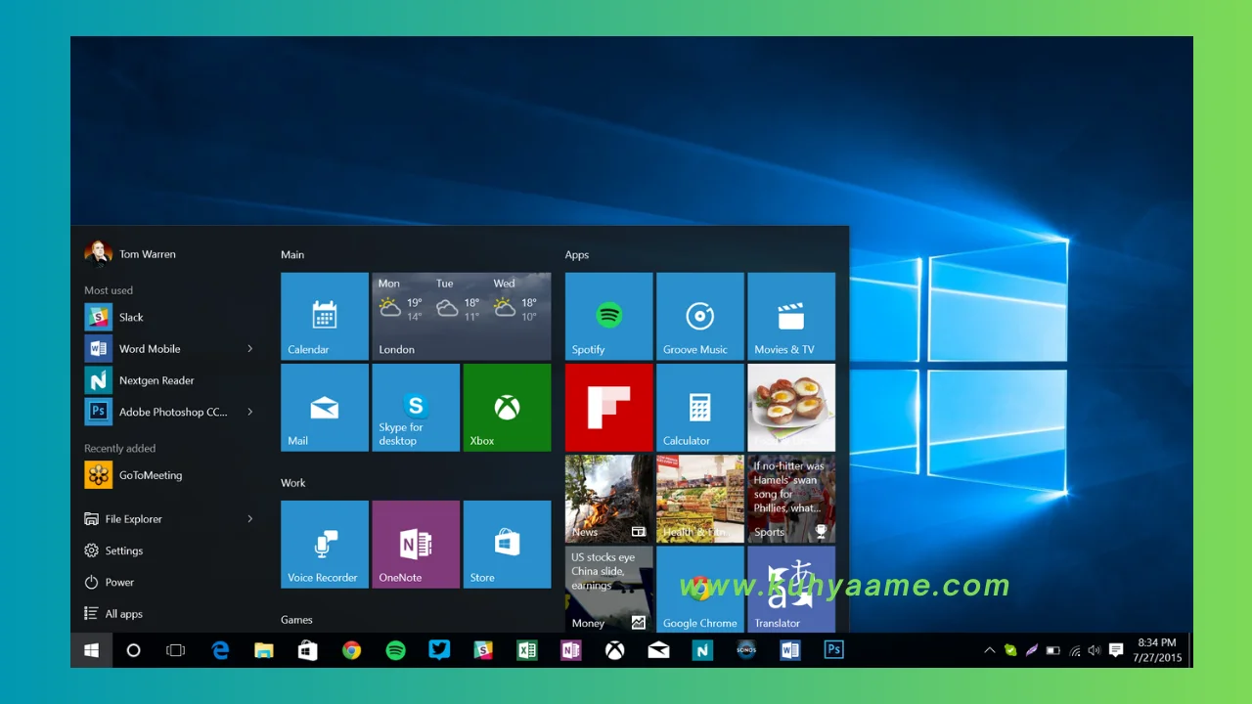Launch Photoshop from the taskbar
Image resolution: width=1252 pixels, height=704 pixels.
point(833,650)
